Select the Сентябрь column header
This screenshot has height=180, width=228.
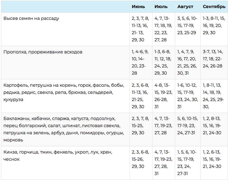(x=214, y=7)
